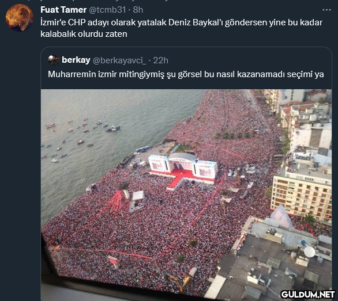Click the words Deniz Baykal'ı in the tweet
338x301 pixels.
point(196,22)
